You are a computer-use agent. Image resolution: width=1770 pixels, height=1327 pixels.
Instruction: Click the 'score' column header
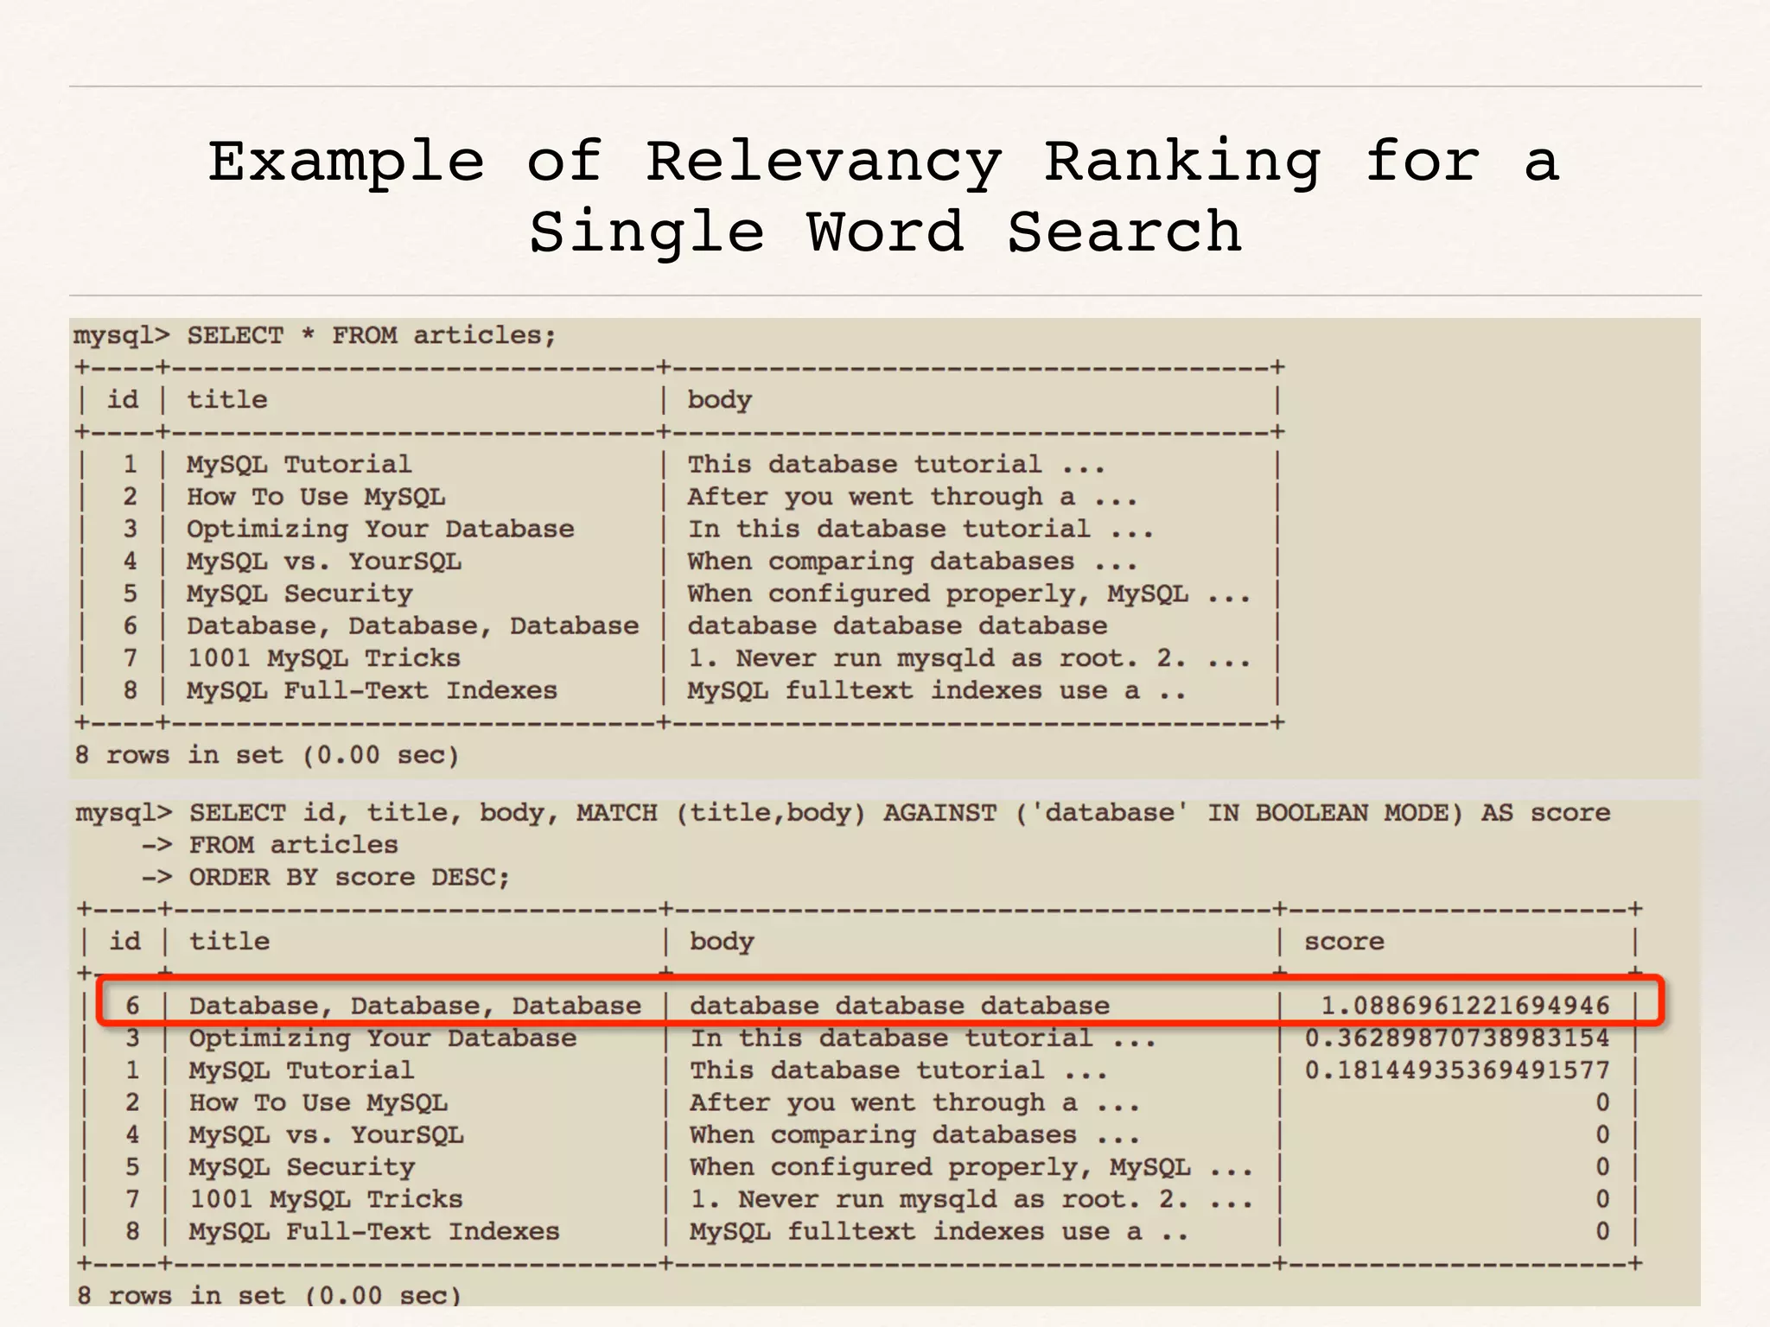pyautogui.click(x=1344, y=941)
